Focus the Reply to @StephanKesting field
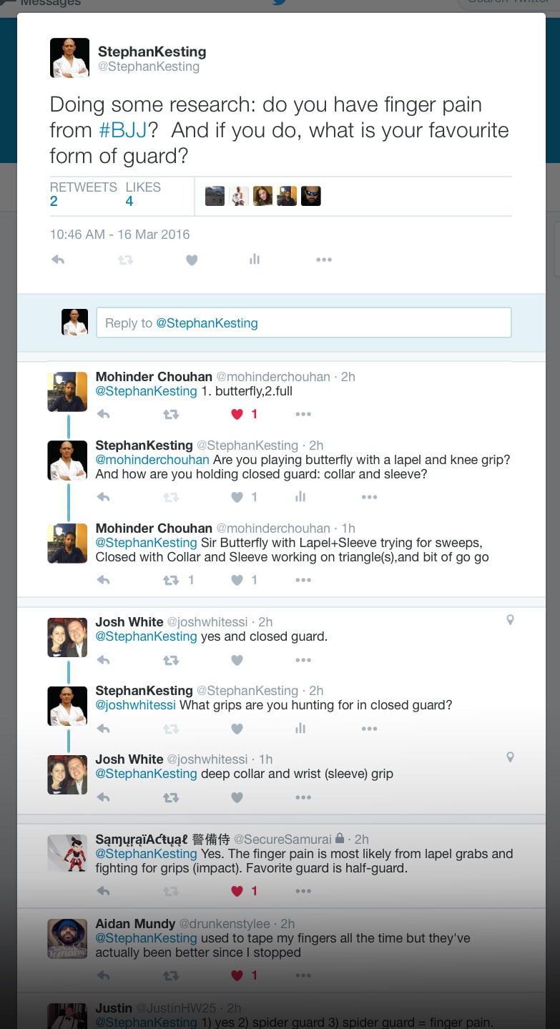 point(304,323)
